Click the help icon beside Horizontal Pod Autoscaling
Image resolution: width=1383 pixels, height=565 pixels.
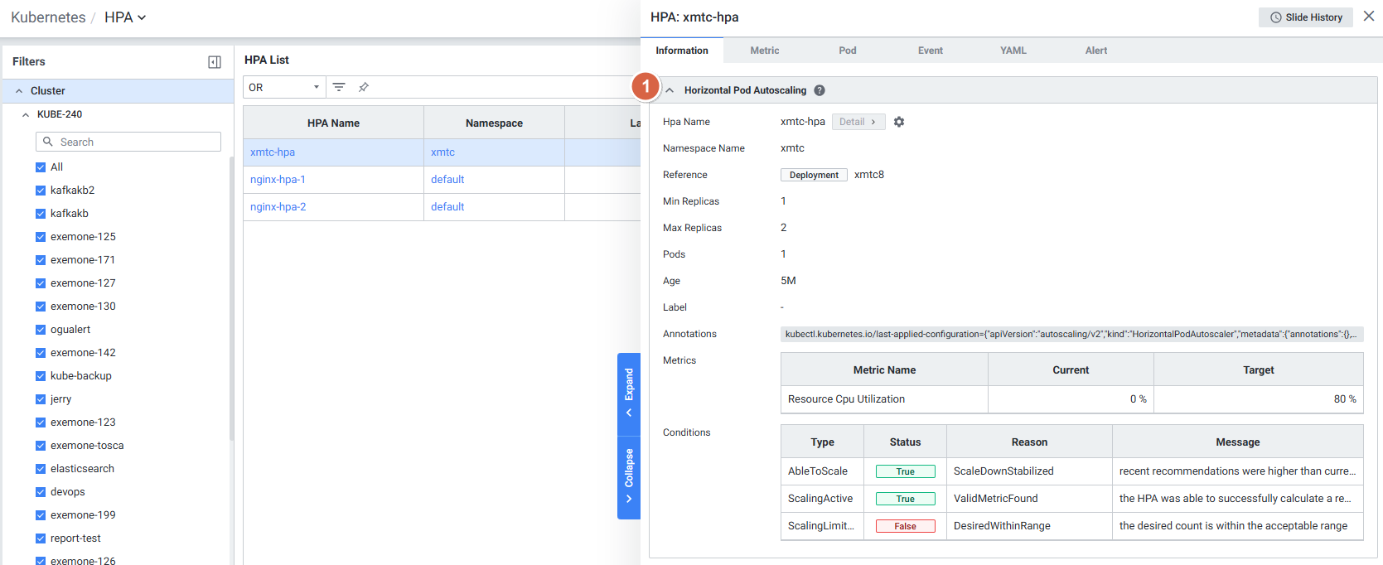tap(820, 90)
